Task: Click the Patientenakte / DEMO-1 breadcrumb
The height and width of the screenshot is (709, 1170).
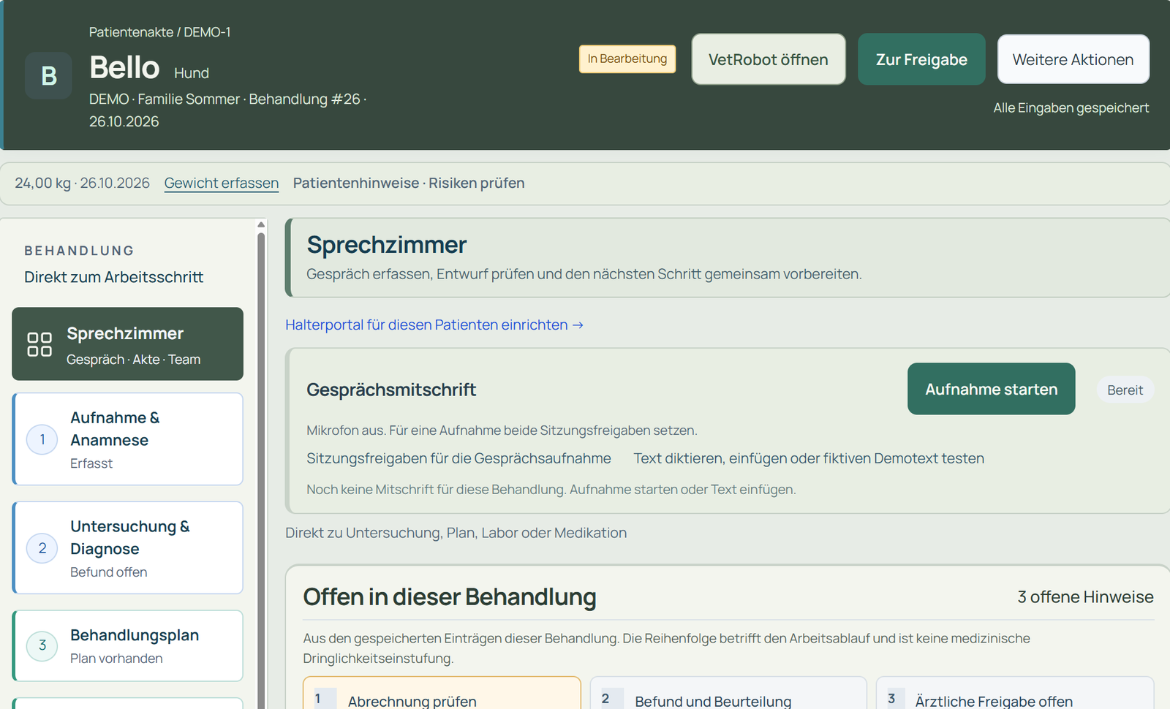Action: (160, 32)
